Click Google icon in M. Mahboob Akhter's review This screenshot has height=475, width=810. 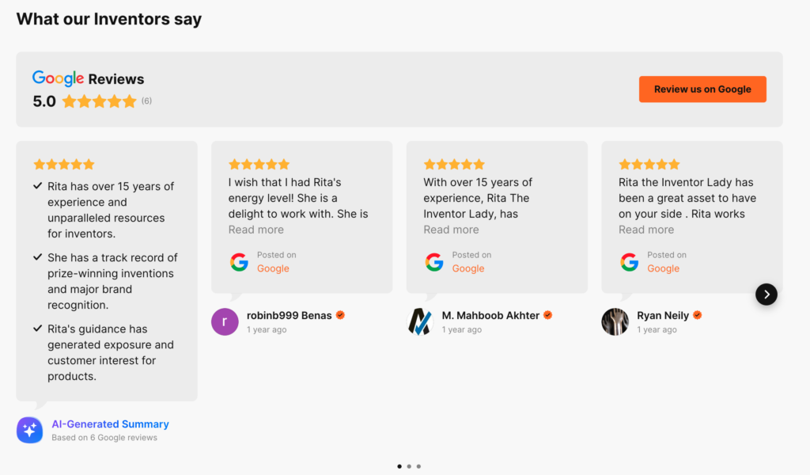point(433,262)
